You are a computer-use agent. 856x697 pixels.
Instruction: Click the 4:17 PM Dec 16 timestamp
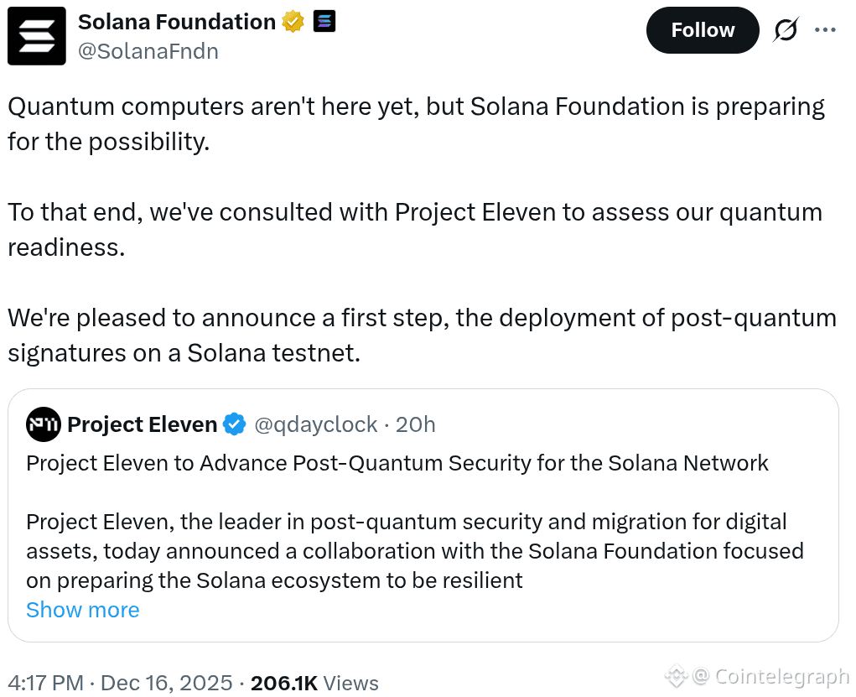120,683
